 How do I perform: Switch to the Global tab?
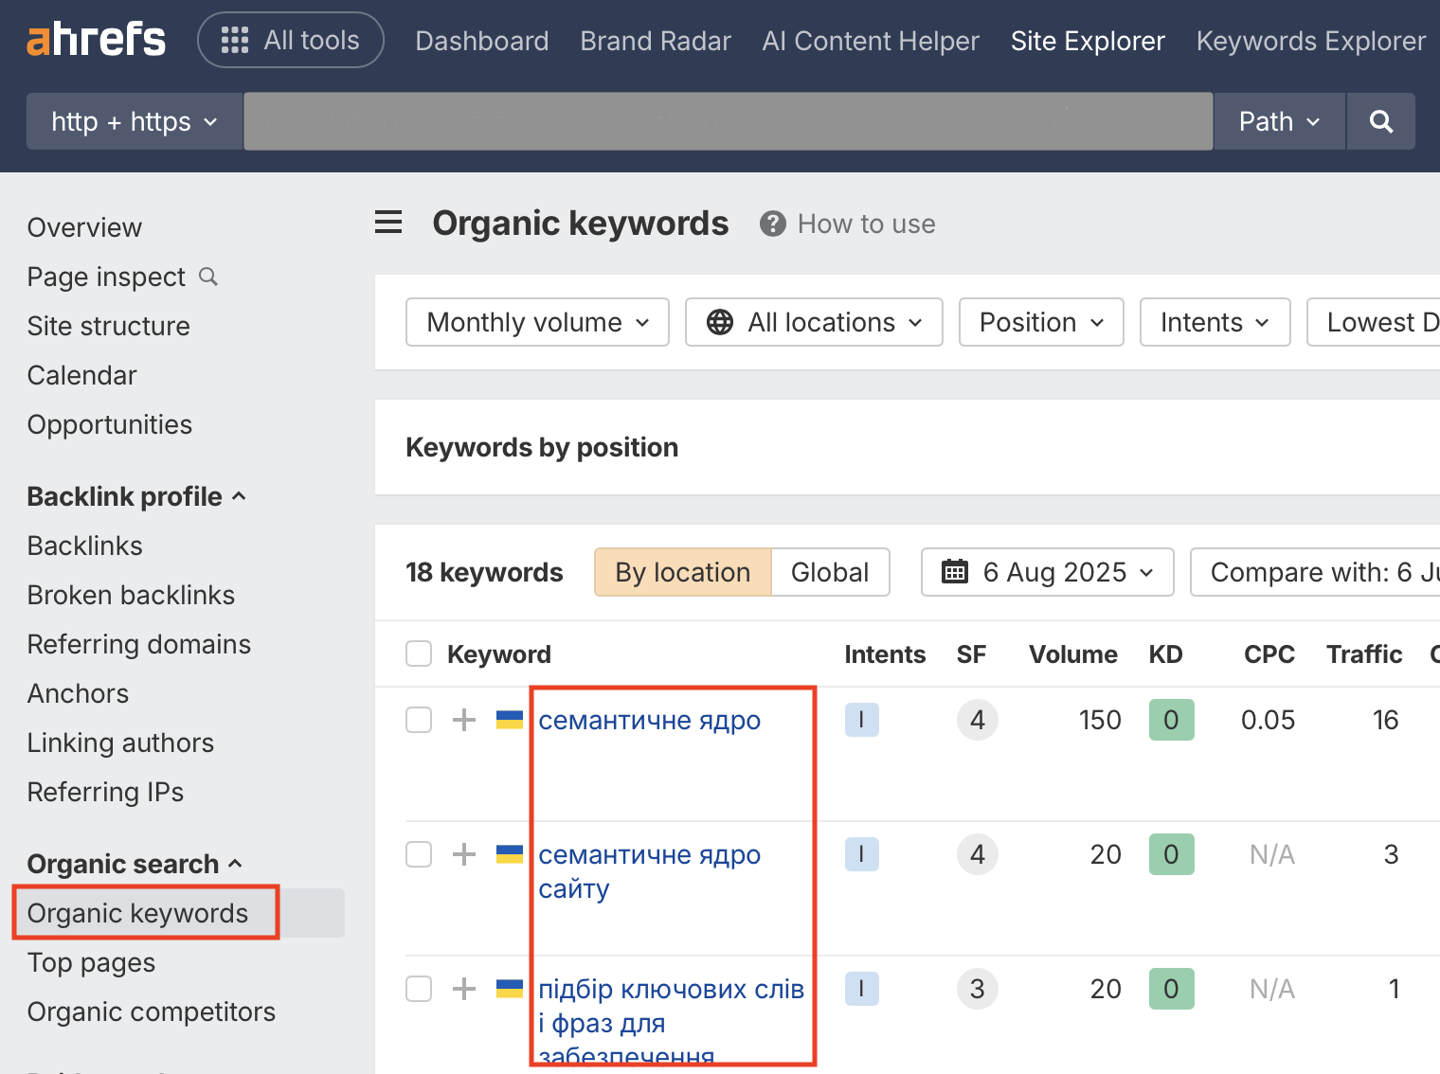pyautogui.click(x=830, y=572)
